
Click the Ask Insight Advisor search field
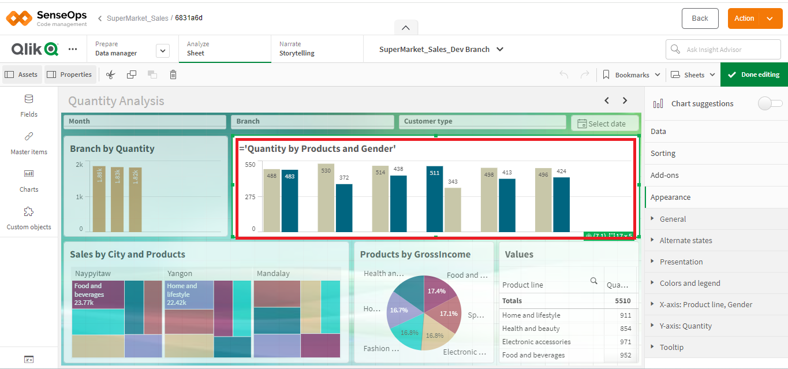723,50
